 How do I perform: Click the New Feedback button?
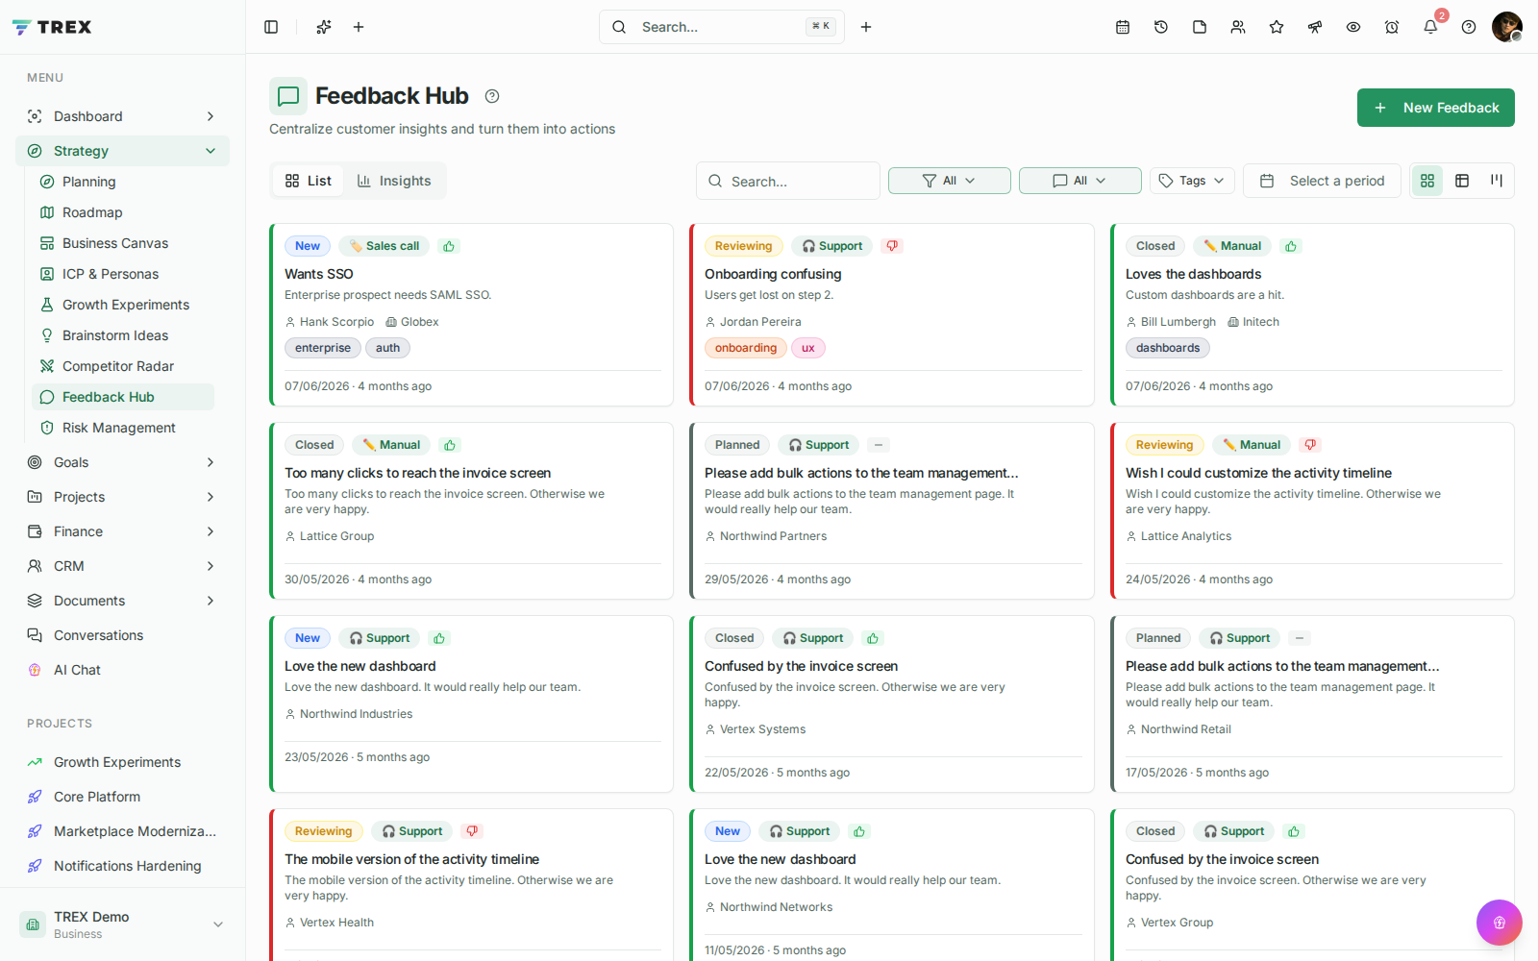click(x=1436, y=108)
